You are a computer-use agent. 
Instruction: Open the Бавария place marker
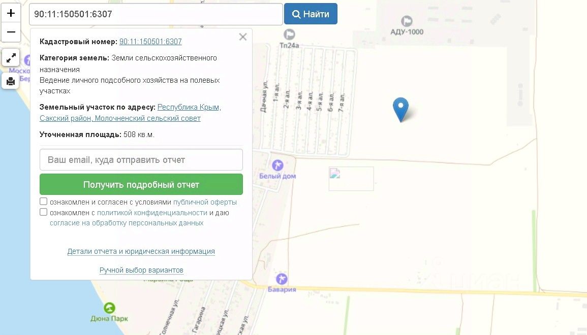pyautogui.click(x=282, y=279)
